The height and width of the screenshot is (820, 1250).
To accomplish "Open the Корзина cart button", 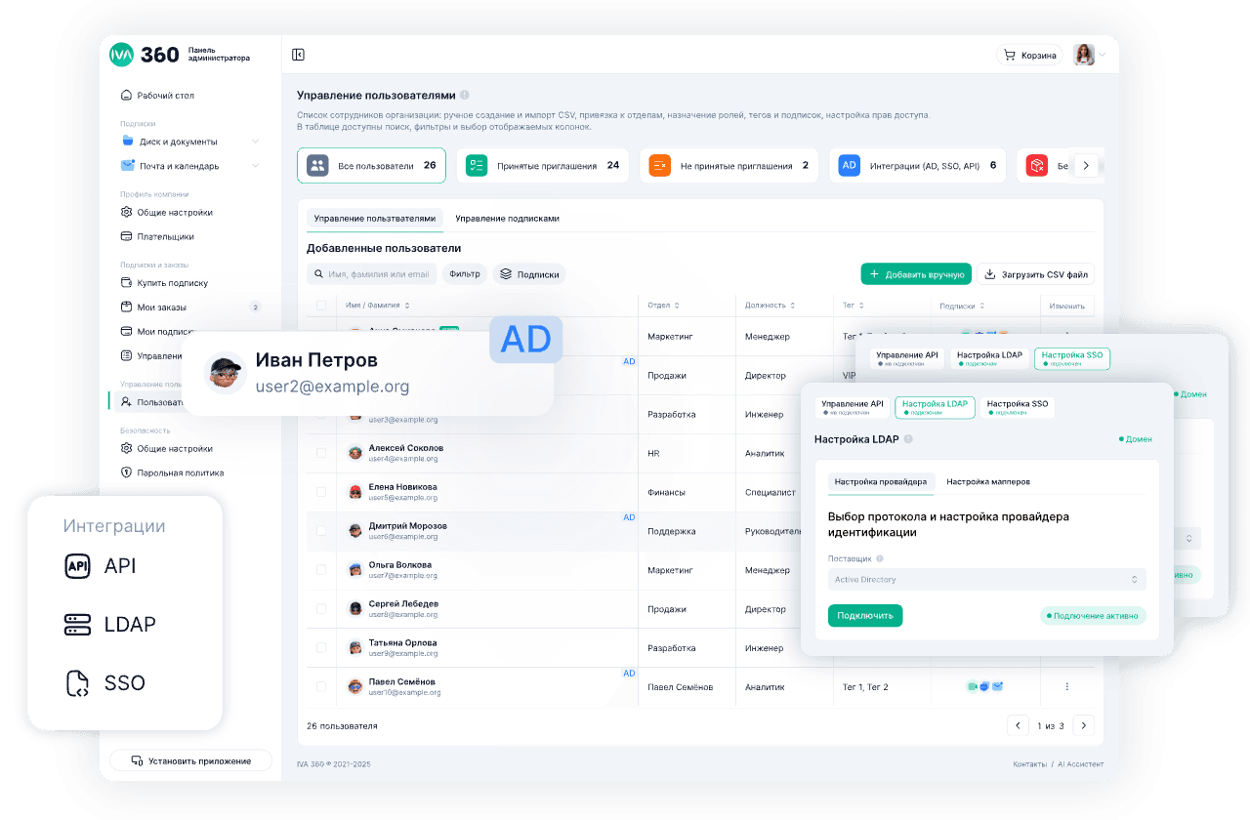I will click(1030, 55).
